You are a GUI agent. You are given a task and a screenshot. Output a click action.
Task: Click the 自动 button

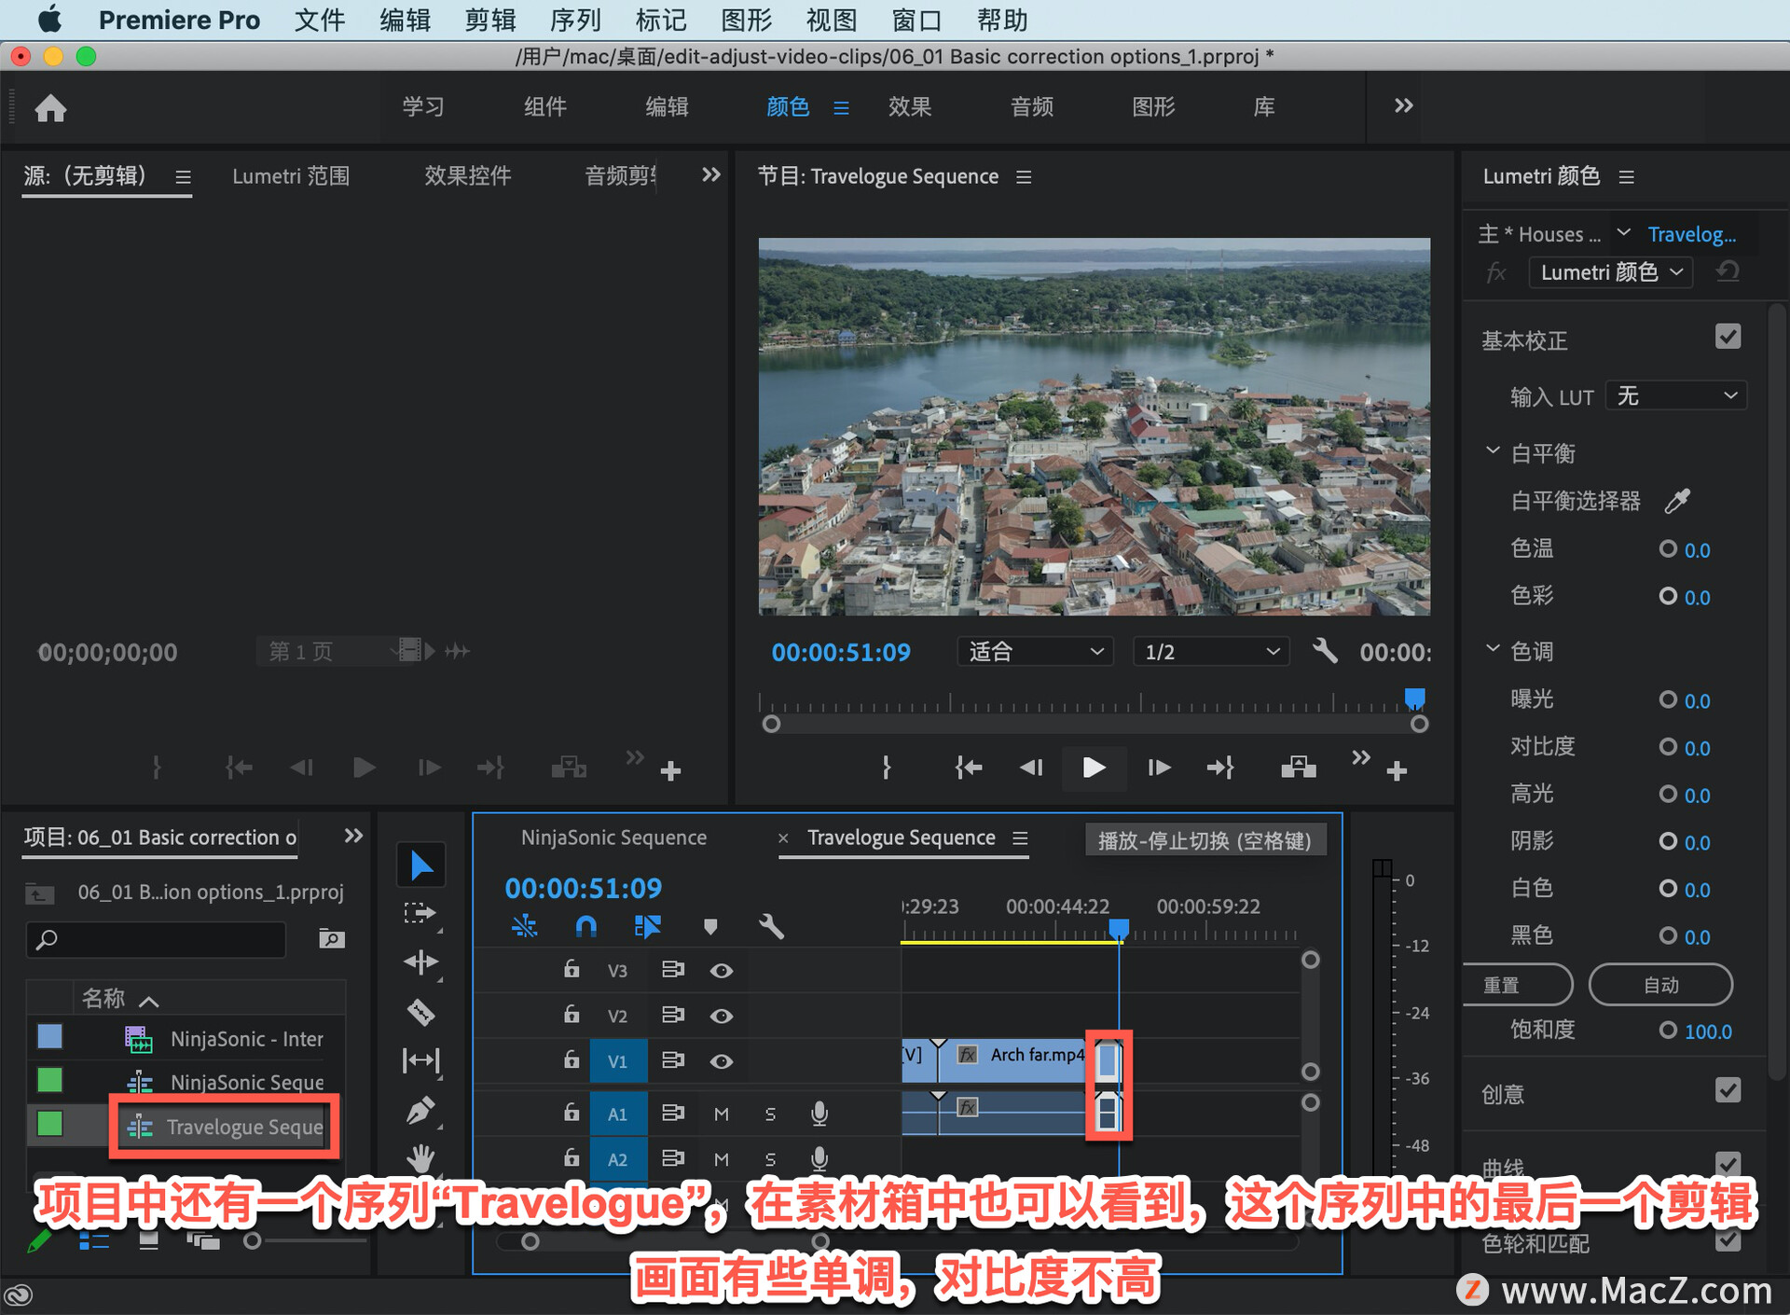pos(1660,985)
